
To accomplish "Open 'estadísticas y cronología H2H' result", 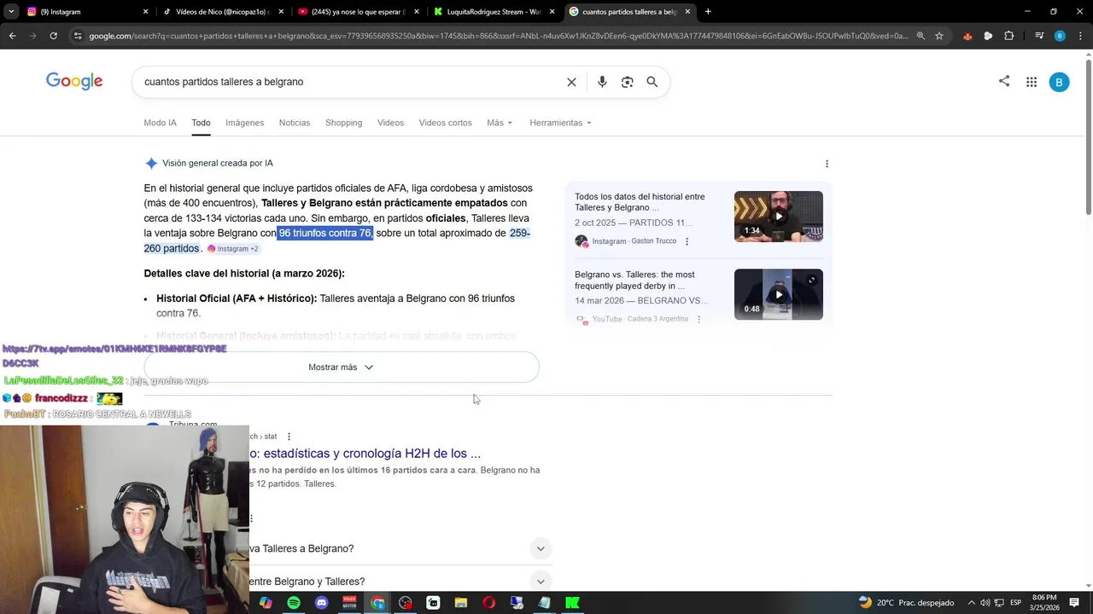I will tap(365, 454).
